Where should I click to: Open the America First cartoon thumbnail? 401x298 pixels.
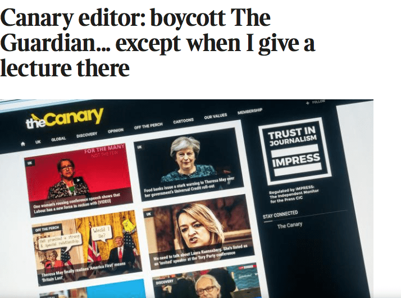pyautogui.click(x=87, y=247)
